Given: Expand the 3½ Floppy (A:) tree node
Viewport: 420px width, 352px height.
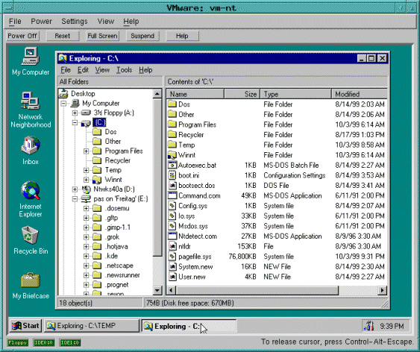Looking at the screenshot, I should tap(75, 113).
